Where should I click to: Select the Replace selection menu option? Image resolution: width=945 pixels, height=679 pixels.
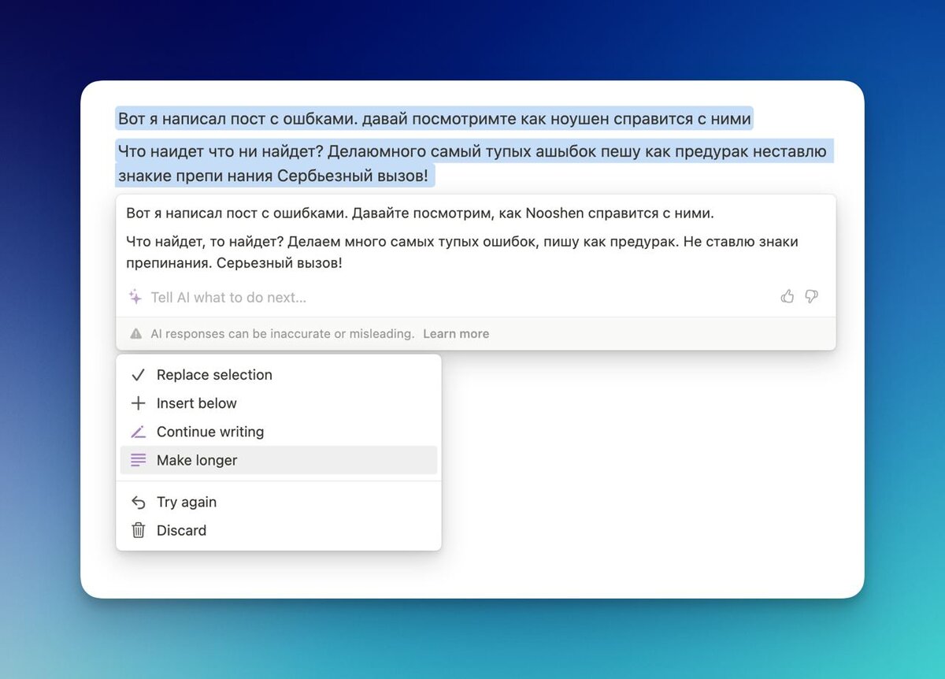[x=213, y=375]
